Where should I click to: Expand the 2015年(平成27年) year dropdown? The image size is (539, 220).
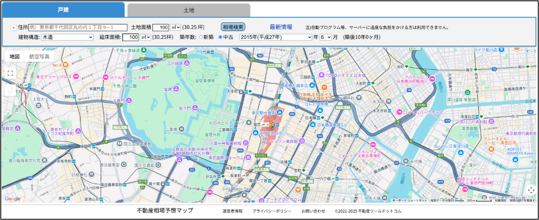point(275,37)
